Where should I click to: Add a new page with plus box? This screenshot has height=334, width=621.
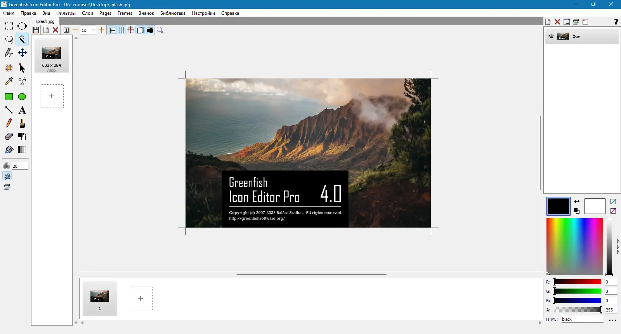coord(52,96)
